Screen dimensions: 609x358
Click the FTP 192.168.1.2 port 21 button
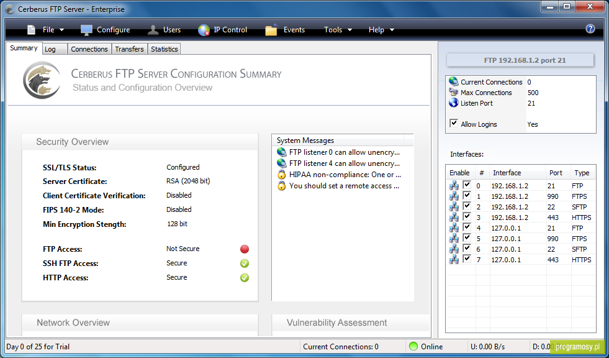pos(520,60)
